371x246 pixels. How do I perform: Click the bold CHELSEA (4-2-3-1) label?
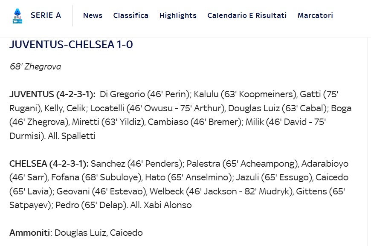coord(49,163)
